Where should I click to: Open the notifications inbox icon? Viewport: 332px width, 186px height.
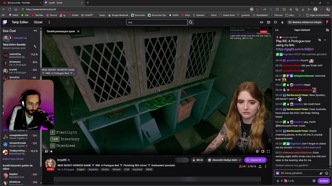tap(268, 22)
